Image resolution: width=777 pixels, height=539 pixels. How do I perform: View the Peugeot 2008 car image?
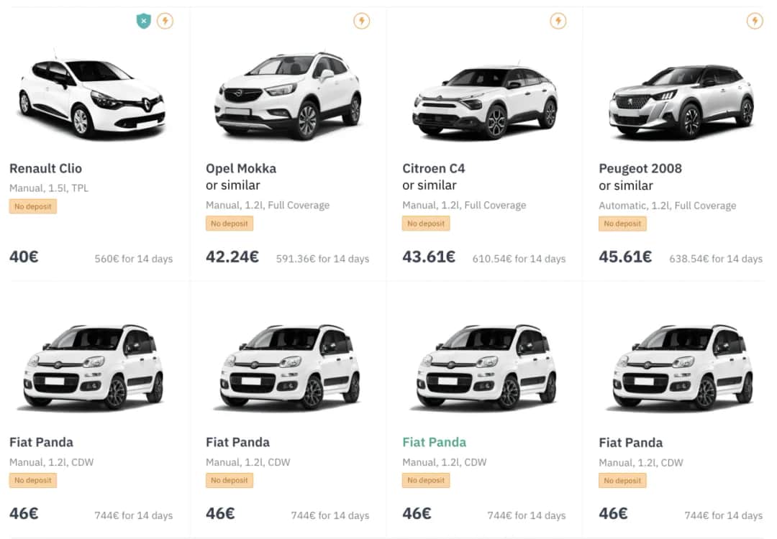pyautogui.click(x=681, y=101)
